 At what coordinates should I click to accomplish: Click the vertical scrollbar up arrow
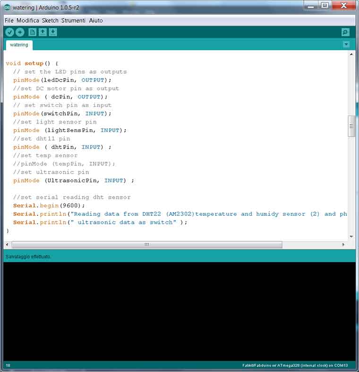351,54
